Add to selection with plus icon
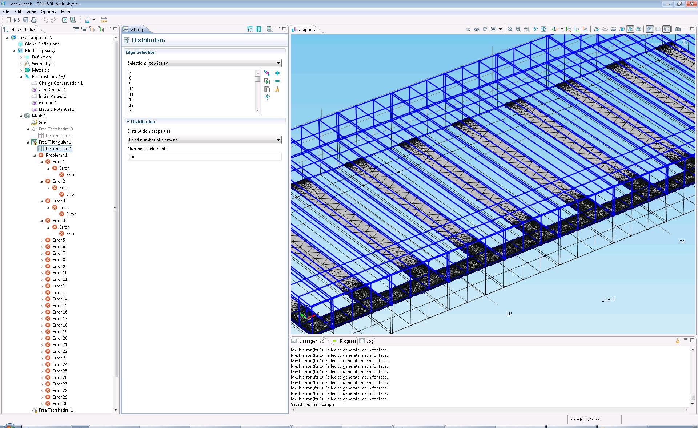 277,73
